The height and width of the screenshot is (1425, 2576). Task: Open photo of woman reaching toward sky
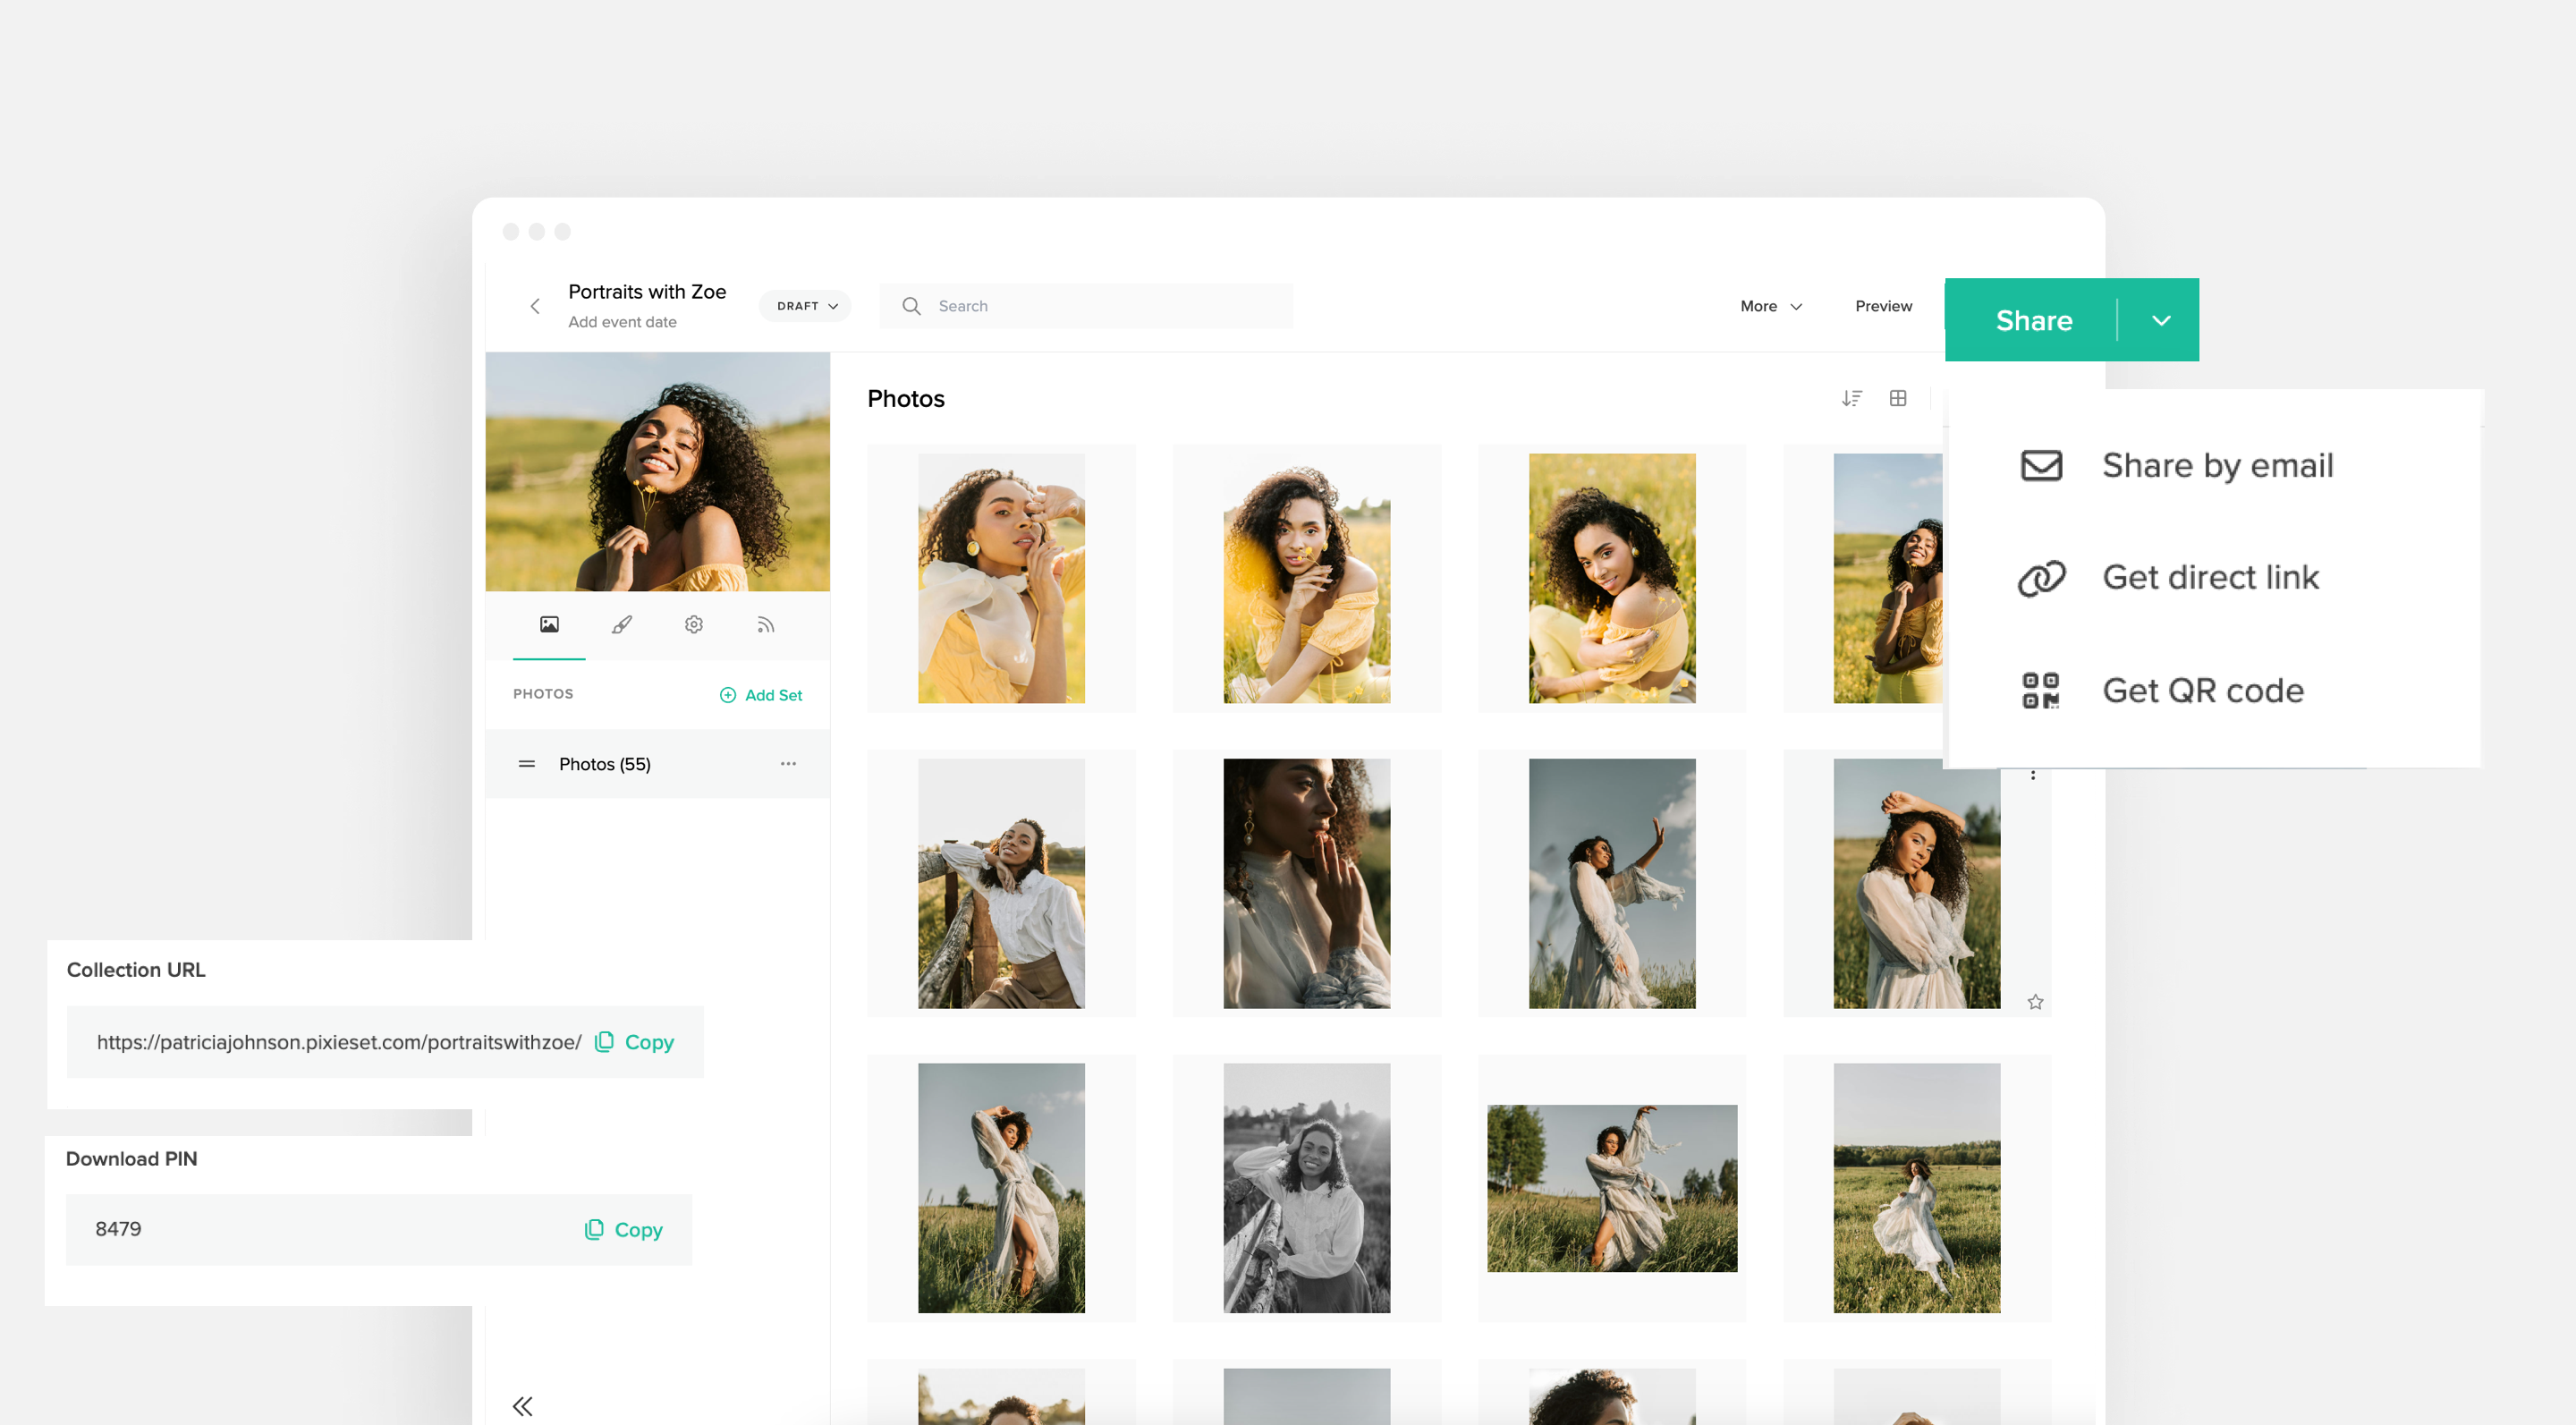click(x=1612, y=883)
